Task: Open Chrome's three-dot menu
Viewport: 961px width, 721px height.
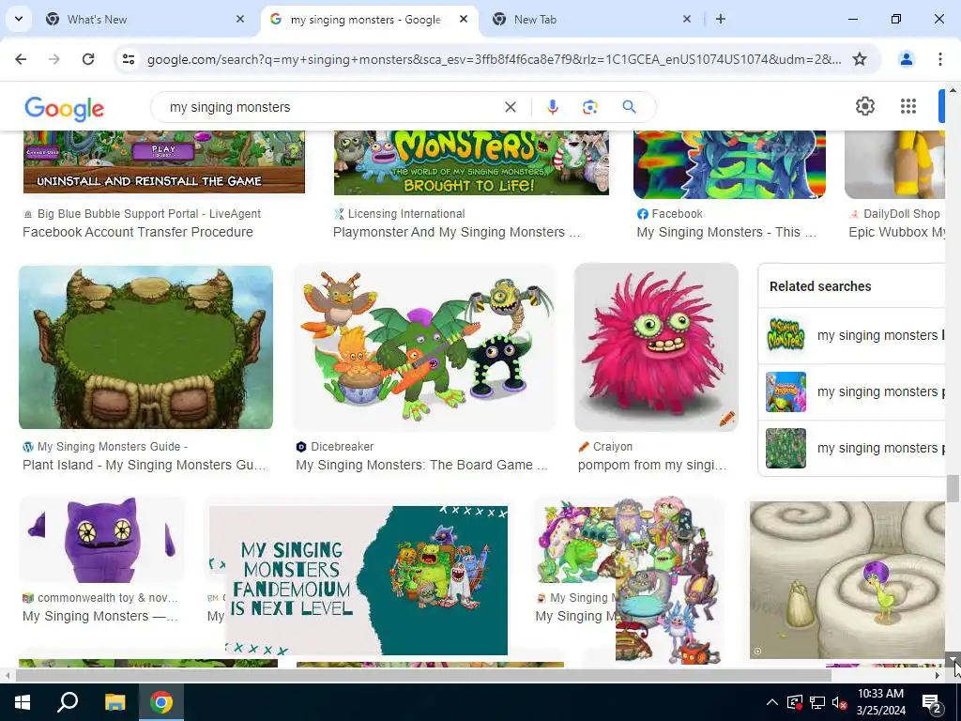Action: tap(940, 59)
